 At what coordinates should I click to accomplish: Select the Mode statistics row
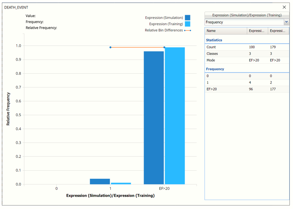point(247,60)
